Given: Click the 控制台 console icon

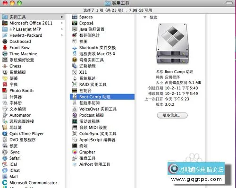Looking at the screenshot, I should pos(75,91).
